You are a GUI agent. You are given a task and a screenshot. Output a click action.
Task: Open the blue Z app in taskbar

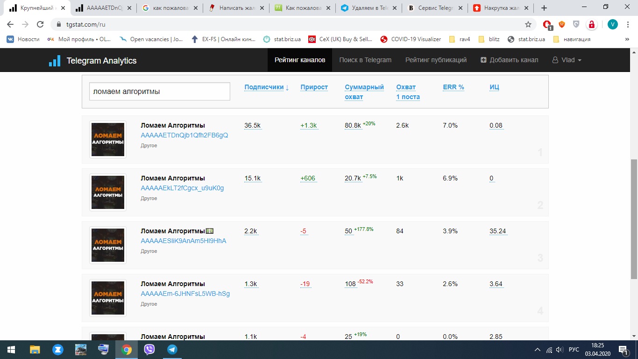point(58,350)
